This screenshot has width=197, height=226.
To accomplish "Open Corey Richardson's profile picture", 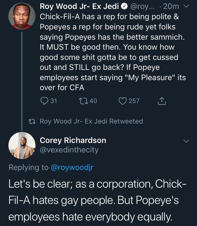I will click(22, 145).
